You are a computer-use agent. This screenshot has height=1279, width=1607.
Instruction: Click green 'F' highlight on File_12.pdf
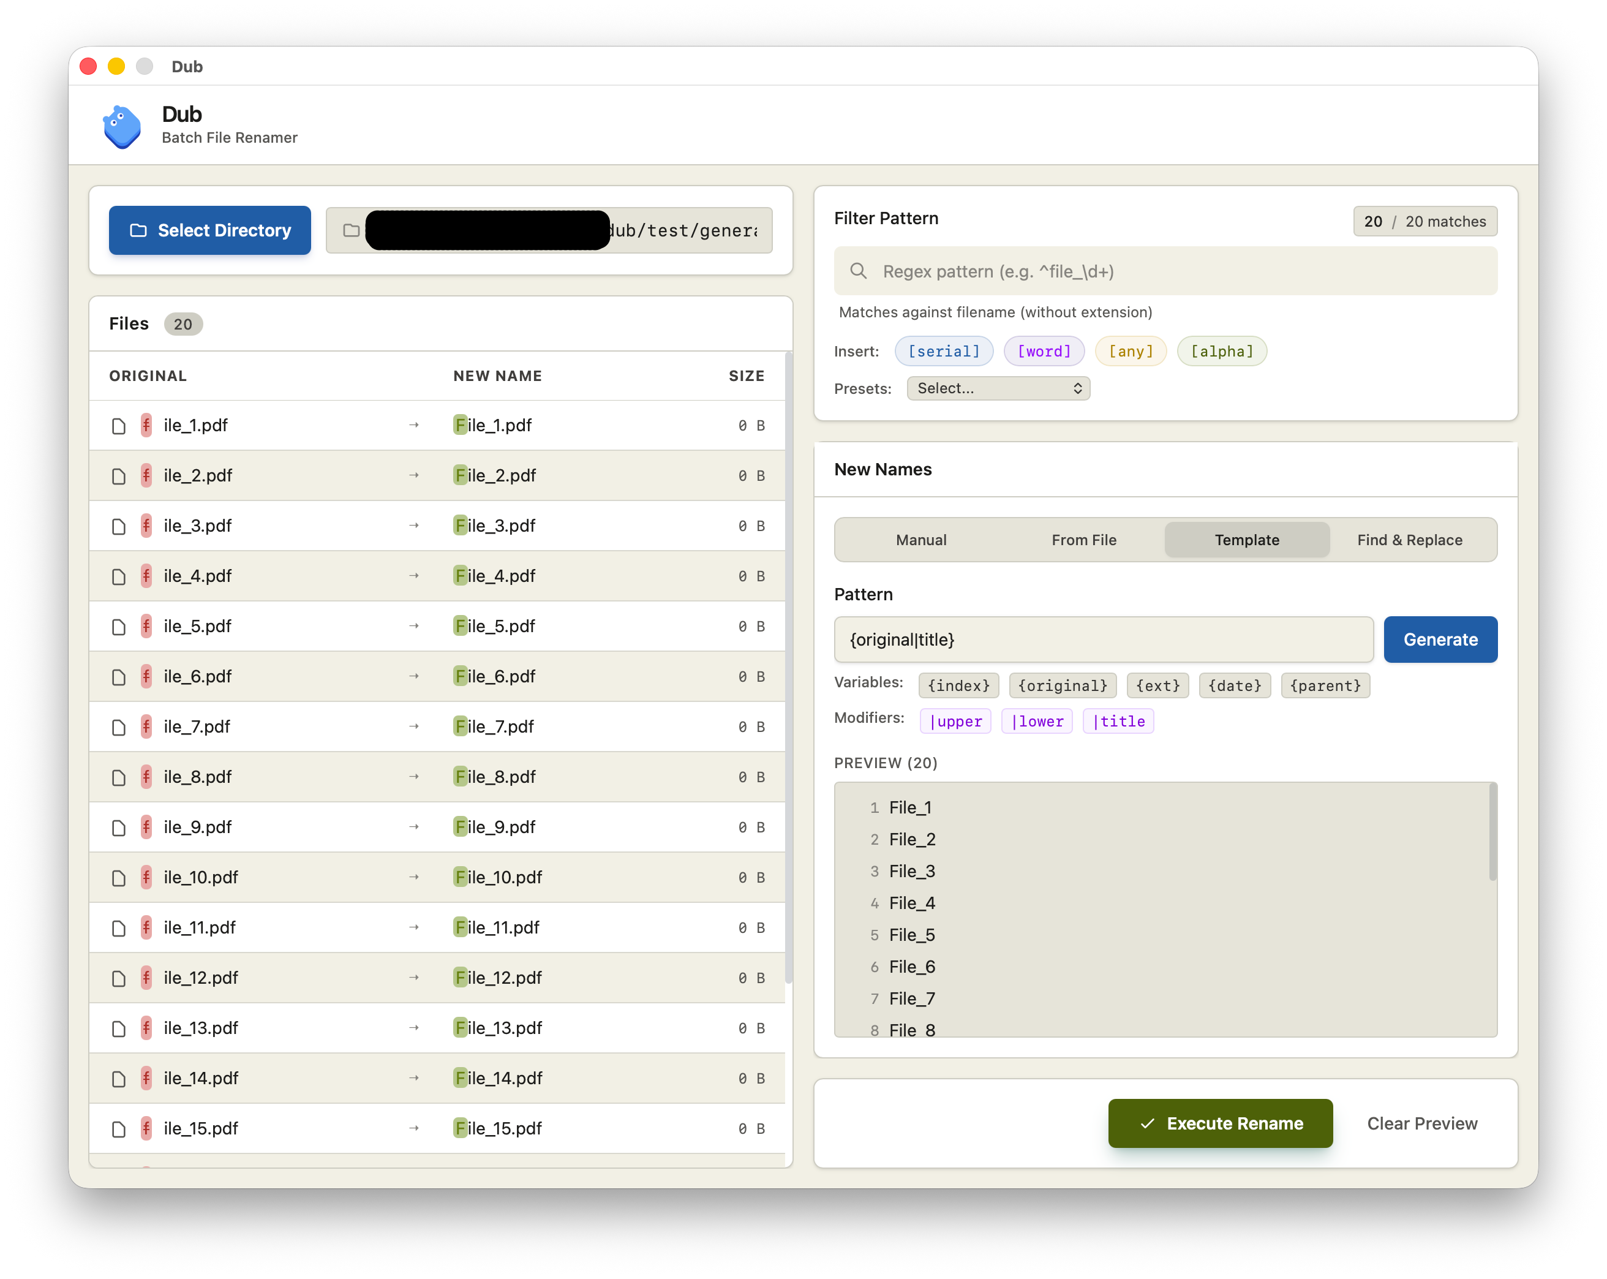click(x=460, y=978)
